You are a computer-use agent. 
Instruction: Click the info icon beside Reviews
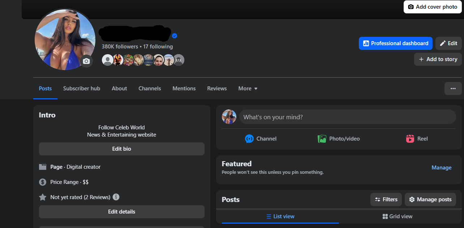click(116, 197)
